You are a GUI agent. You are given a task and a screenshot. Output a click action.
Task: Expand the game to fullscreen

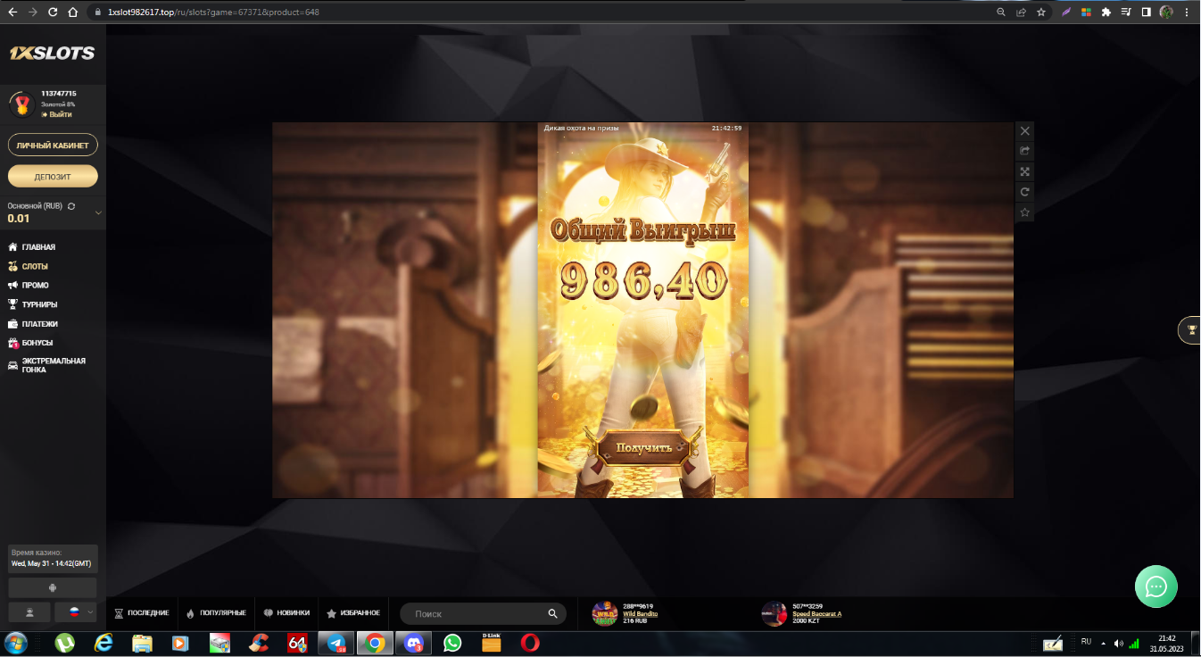coord(1025,171)
